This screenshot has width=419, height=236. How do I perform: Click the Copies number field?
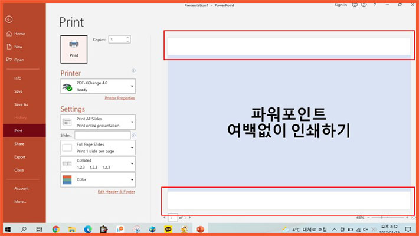coord(117,40)
